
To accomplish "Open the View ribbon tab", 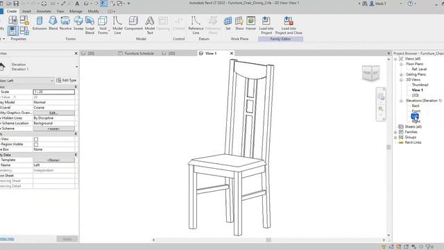I will click(x=60, y=11).
